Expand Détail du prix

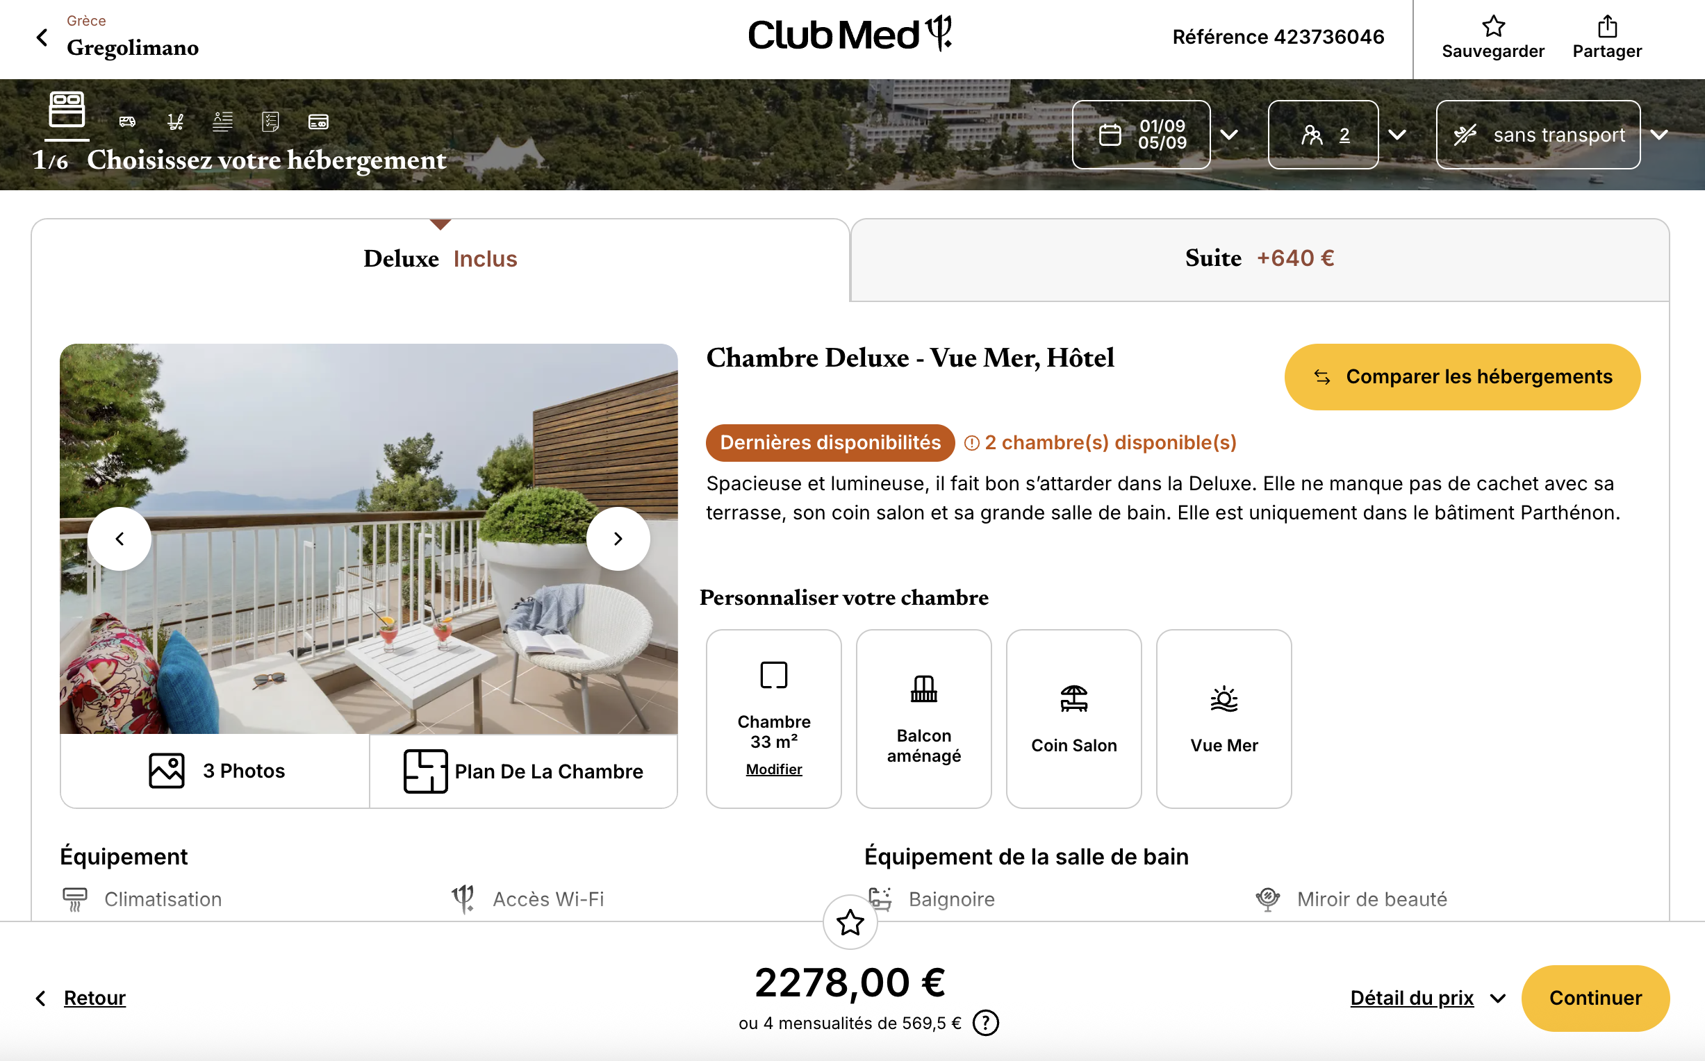coord(1427,998)
